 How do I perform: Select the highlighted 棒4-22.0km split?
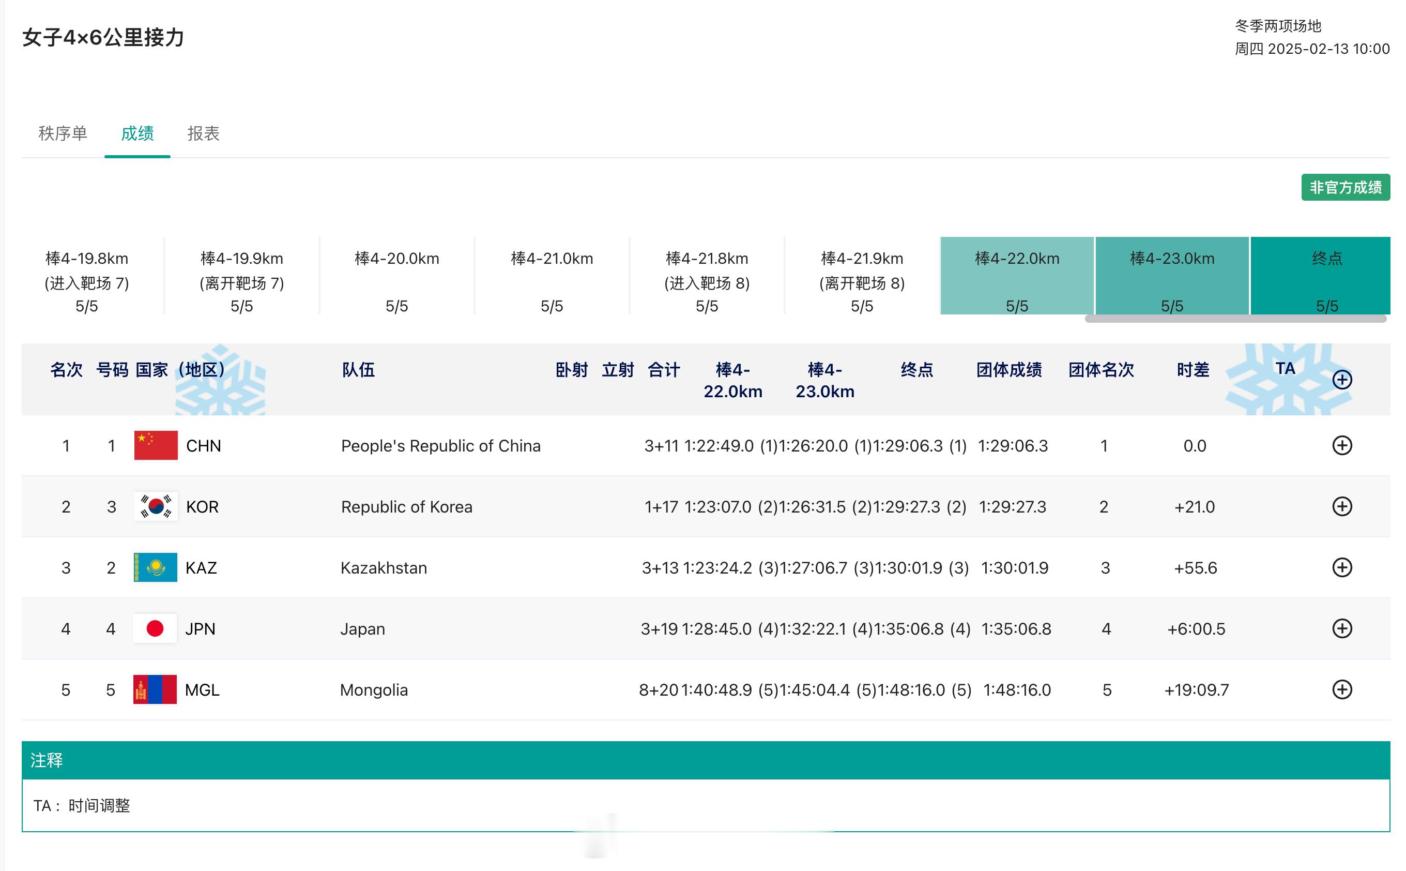pyautogui.click(x=1017, y=276)
